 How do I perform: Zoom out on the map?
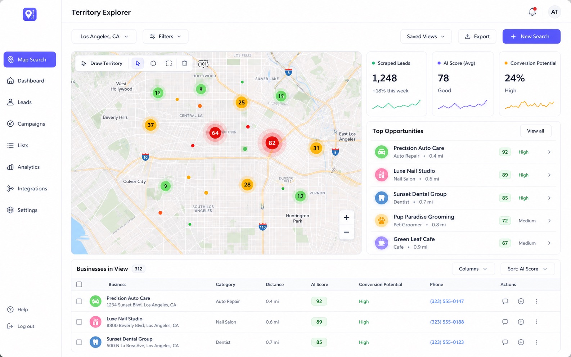tap(347, 232)
